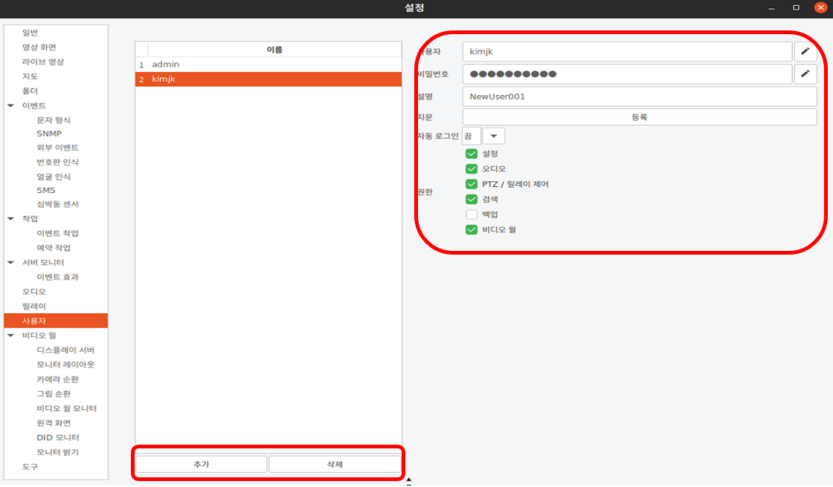The height and width of the screenshot is (487, 833).
Task: Open the 도구 settings page
Action: point(30,467)
